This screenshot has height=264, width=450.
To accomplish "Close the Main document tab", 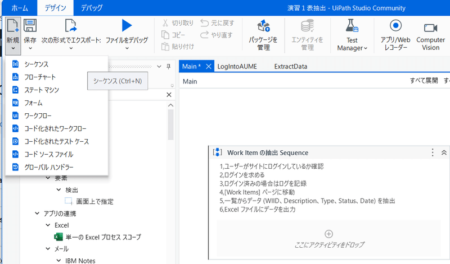I will [209, 66].
